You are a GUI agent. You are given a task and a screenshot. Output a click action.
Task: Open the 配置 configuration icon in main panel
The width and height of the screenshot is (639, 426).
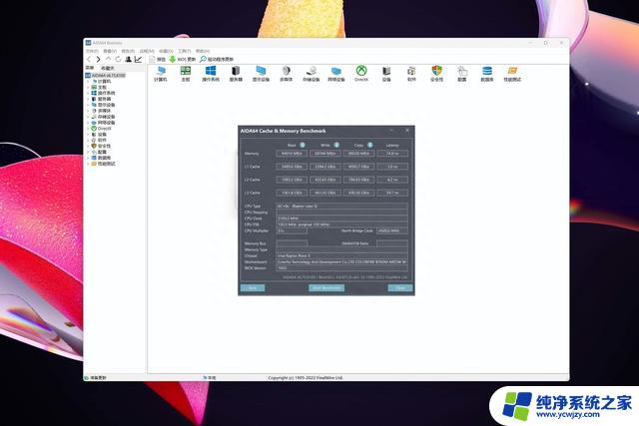[461, 74]
